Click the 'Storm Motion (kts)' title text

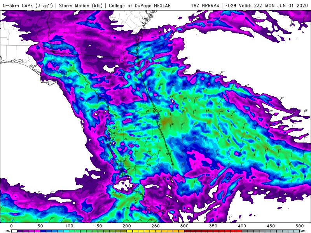81,6
